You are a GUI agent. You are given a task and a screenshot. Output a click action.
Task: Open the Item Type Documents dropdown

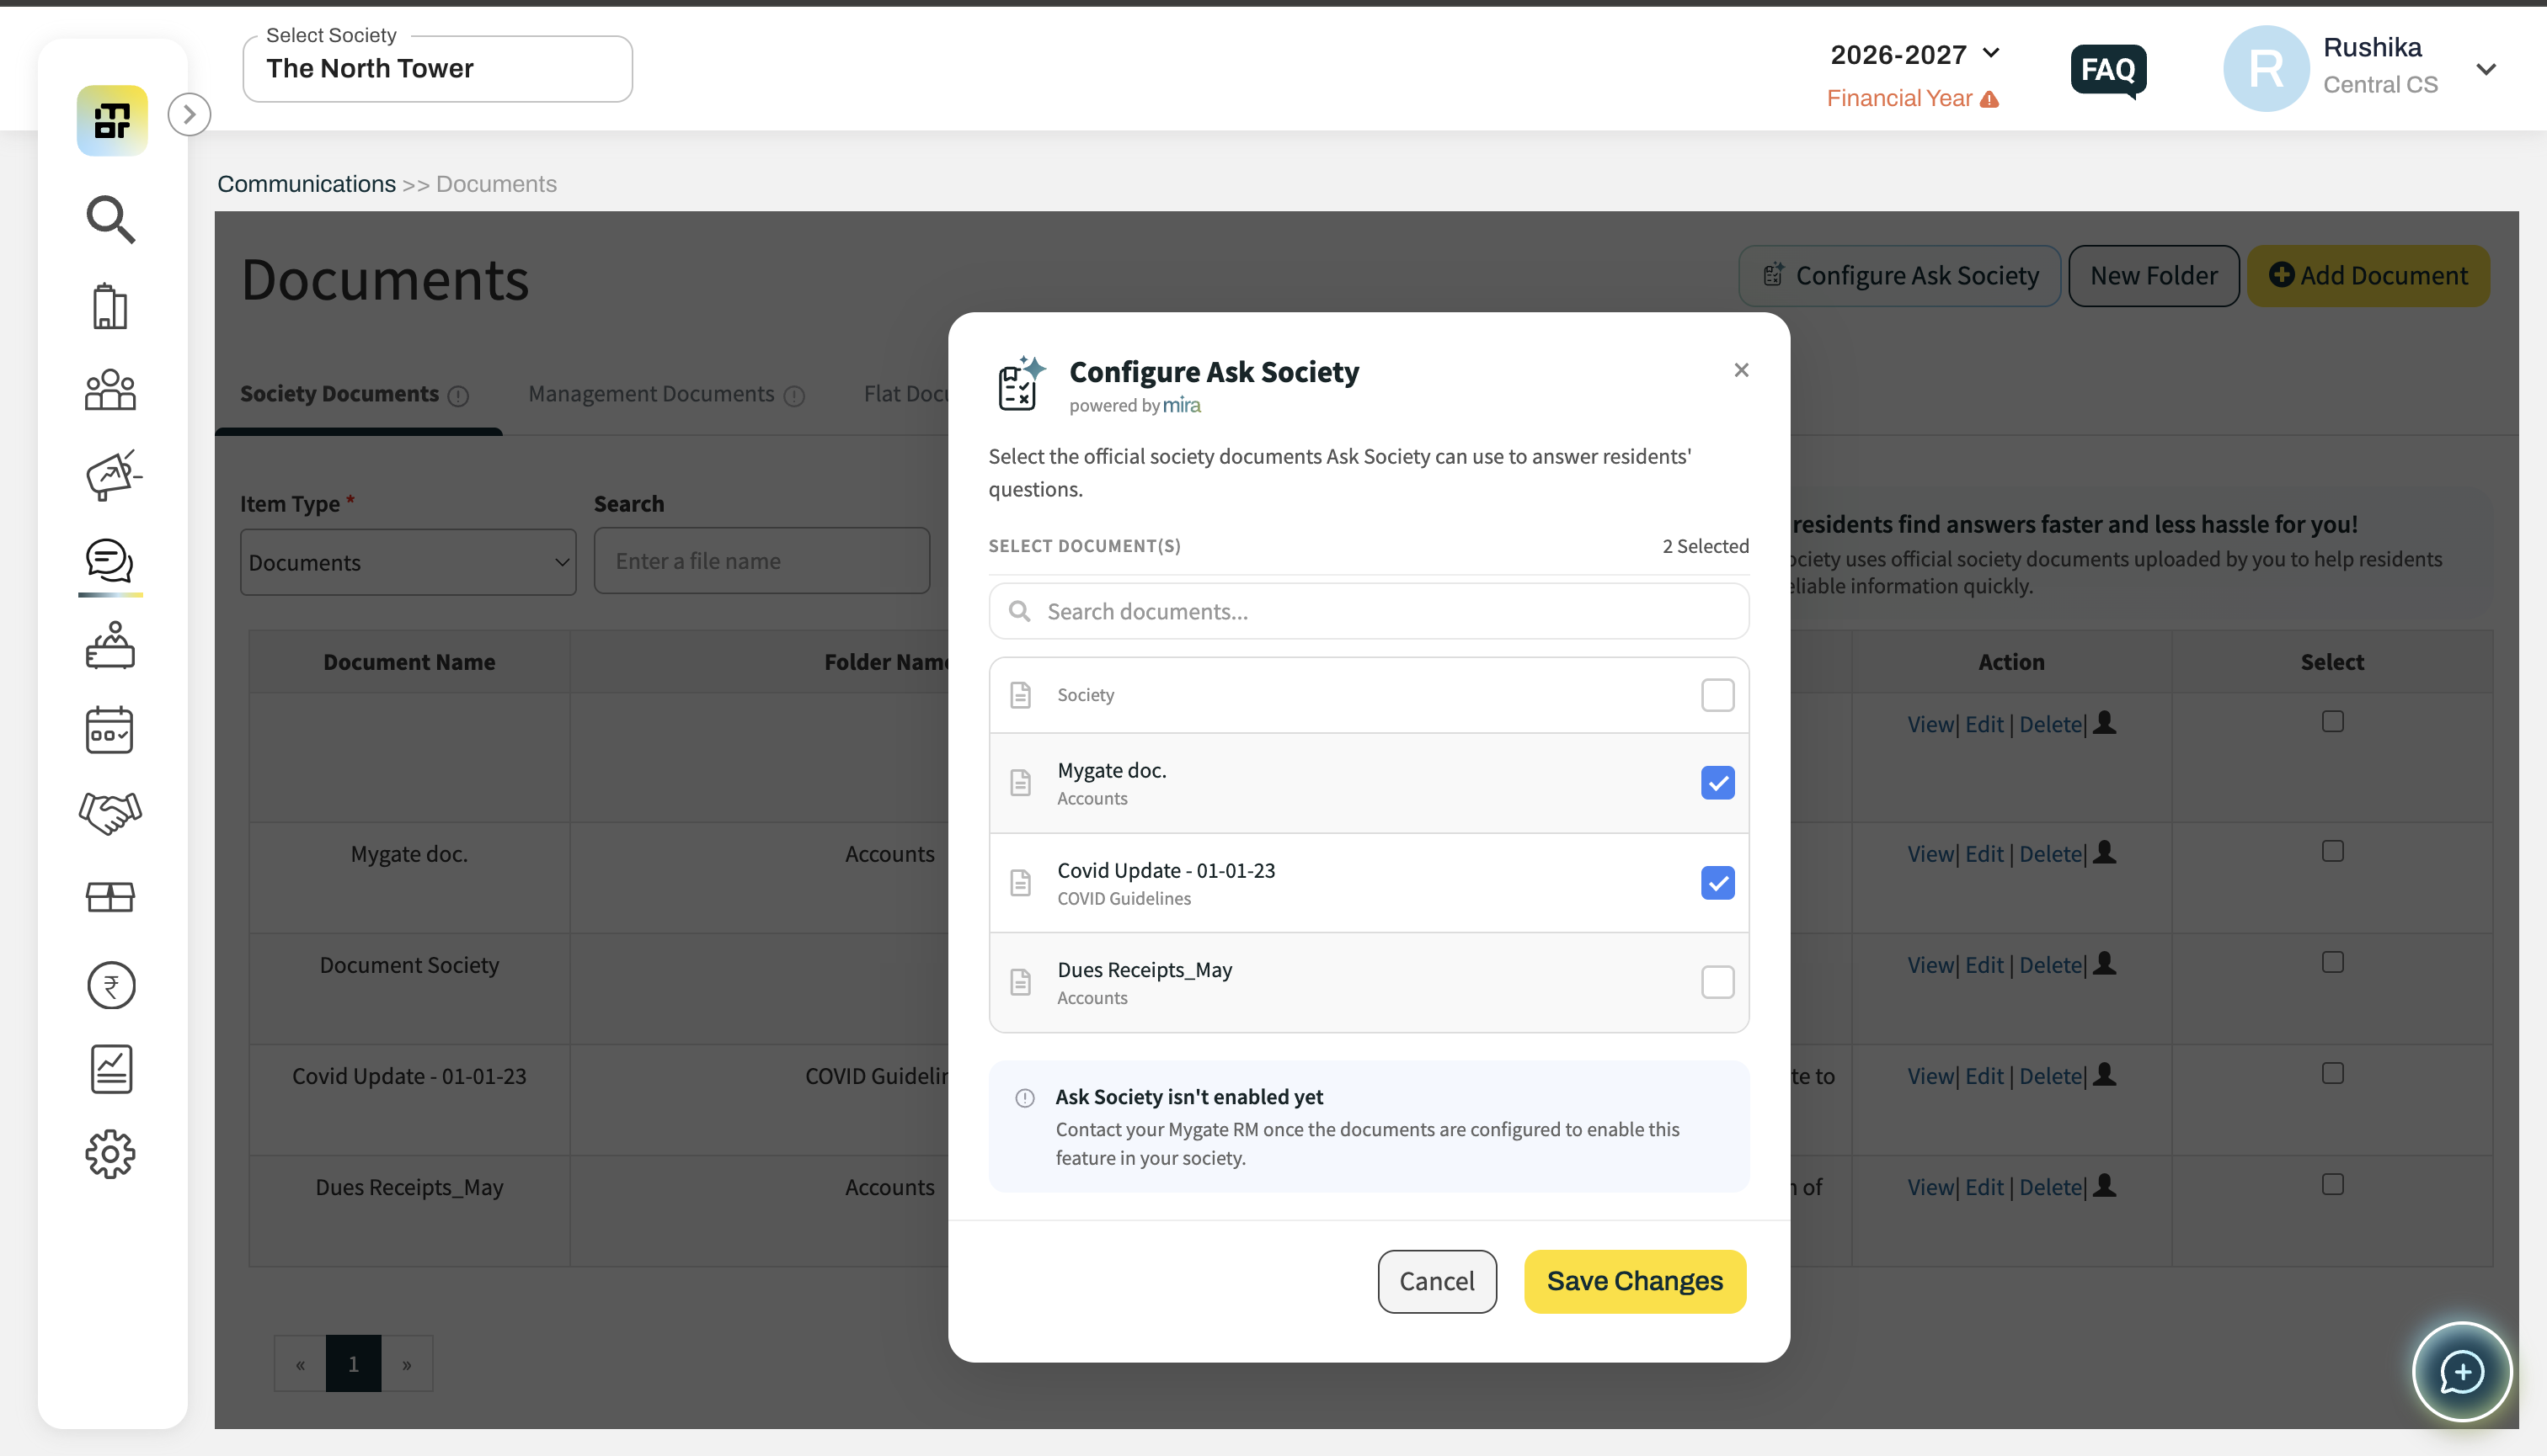(408, 562)
